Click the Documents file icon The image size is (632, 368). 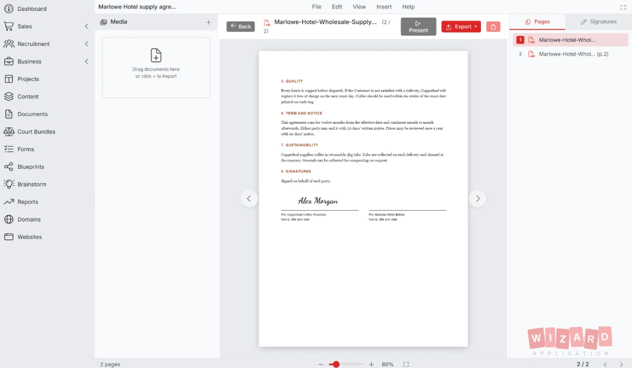[8, 114]
